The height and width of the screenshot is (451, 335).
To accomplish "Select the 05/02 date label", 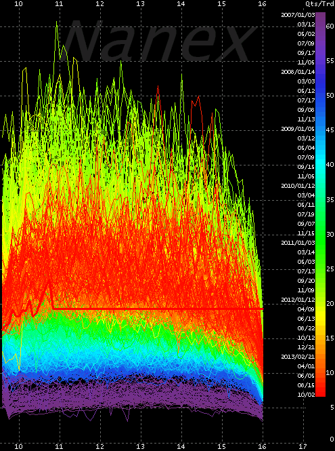I will 307,34.
